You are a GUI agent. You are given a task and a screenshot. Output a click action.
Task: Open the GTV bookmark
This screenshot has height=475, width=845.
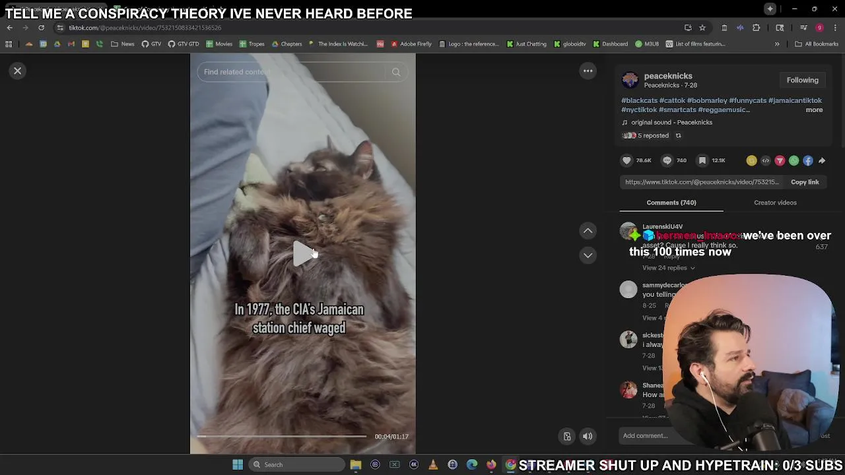(x=151, y=44)
